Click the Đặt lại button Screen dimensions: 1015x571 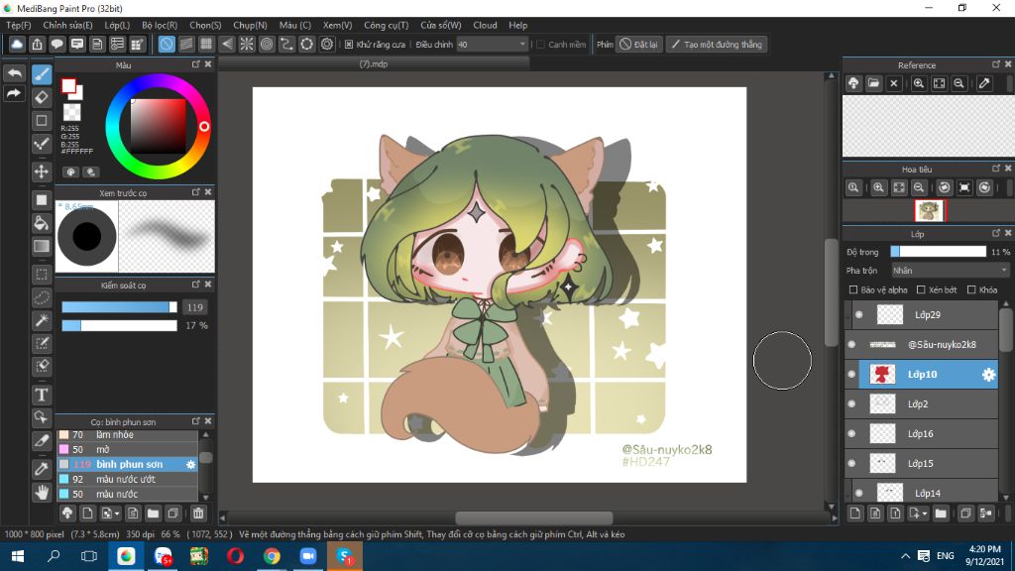(x=639, y=45)
